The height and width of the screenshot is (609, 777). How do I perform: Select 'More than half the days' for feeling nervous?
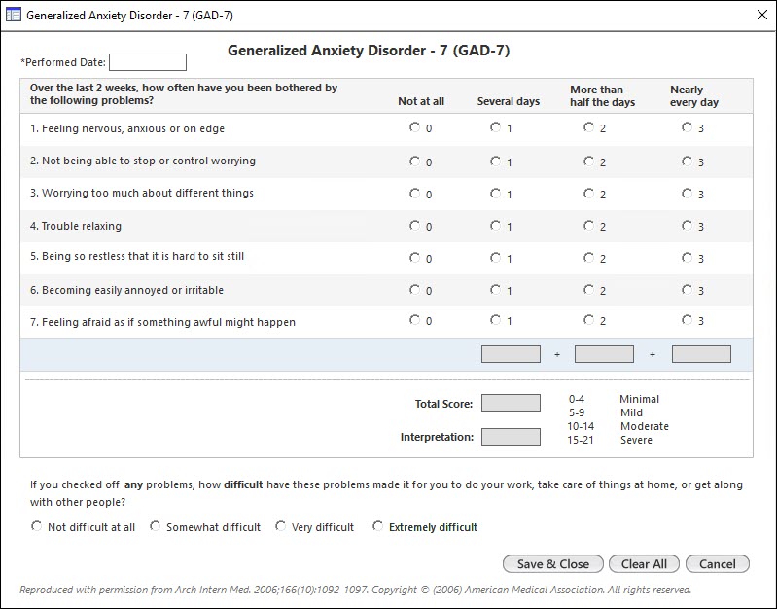tap(589, 127)
